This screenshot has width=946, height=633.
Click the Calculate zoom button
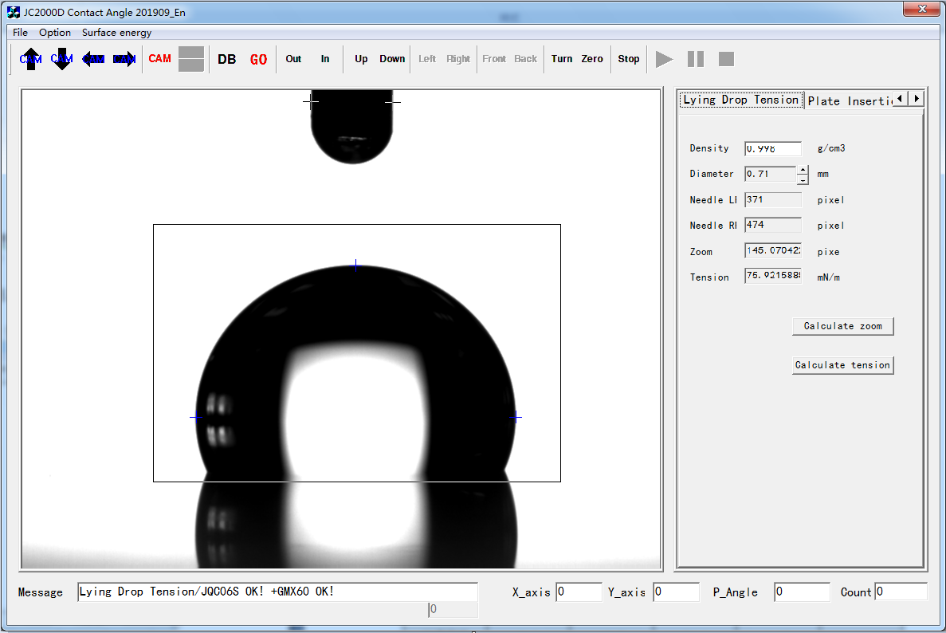[x=842, y=326]
